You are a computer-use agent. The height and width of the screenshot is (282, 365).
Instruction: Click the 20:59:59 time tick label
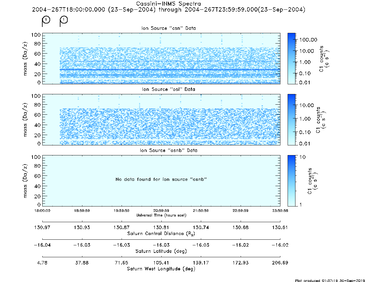tap(161, 211)
